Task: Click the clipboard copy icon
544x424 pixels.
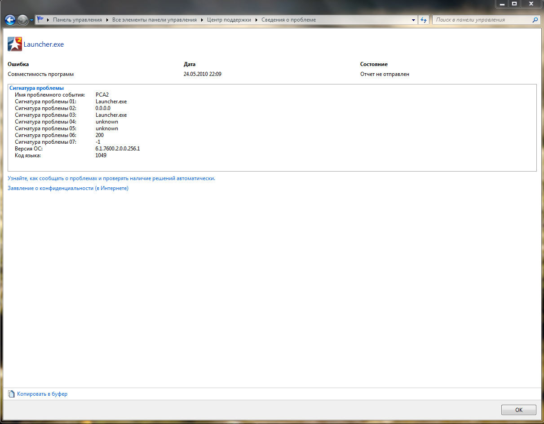Action: click(x=12, y=394)
